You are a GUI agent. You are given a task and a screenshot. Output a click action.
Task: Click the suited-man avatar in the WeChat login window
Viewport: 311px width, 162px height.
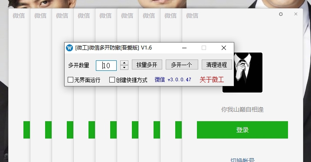(248, 73)
